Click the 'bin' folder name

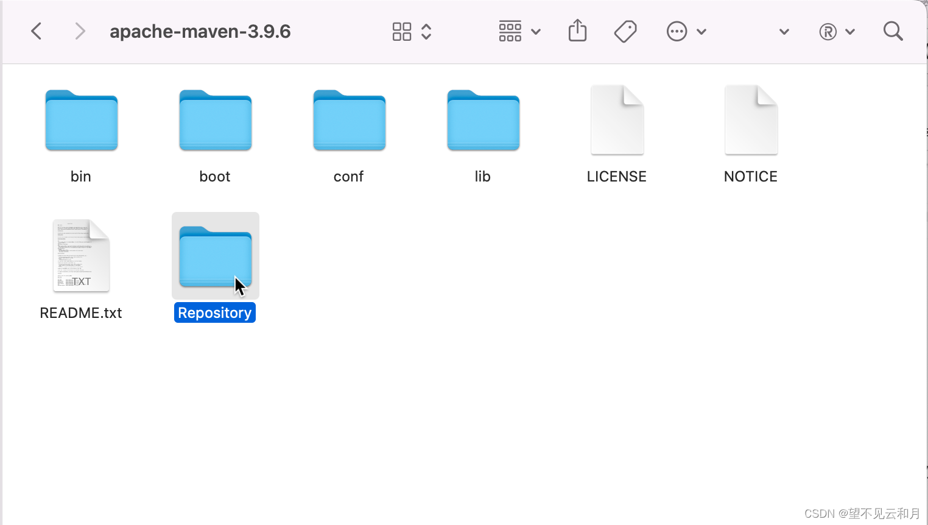(81, 177)
